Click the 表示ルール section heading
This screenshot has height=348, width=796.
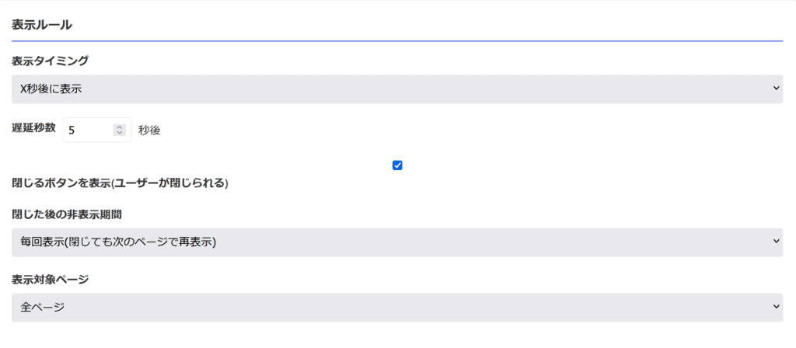(42, 25)
